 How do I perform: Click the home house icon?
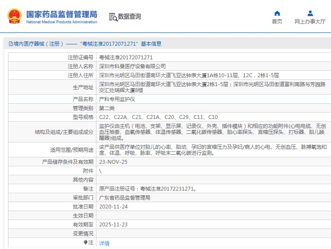277,13
